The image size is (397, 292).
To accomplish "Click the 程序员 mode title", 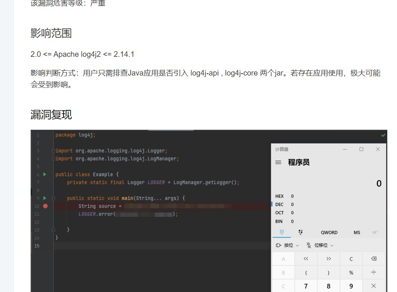I will (x=299, y=162).
